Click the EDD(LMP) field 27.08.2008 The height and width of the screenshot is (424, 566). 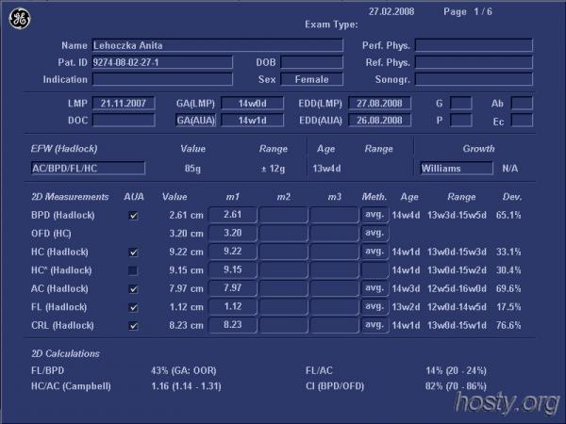point(380,104)
